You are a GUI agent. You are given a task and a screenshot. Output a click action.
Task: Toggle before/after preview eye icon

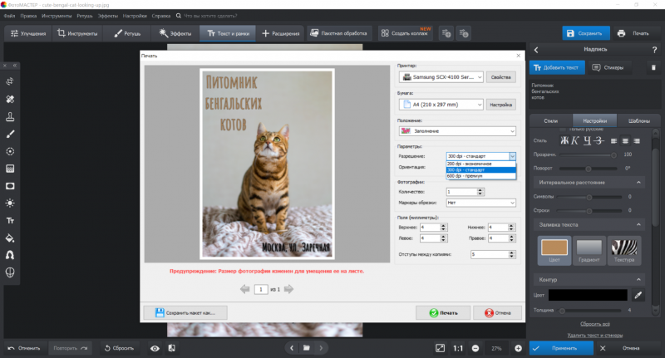point(155,348)
